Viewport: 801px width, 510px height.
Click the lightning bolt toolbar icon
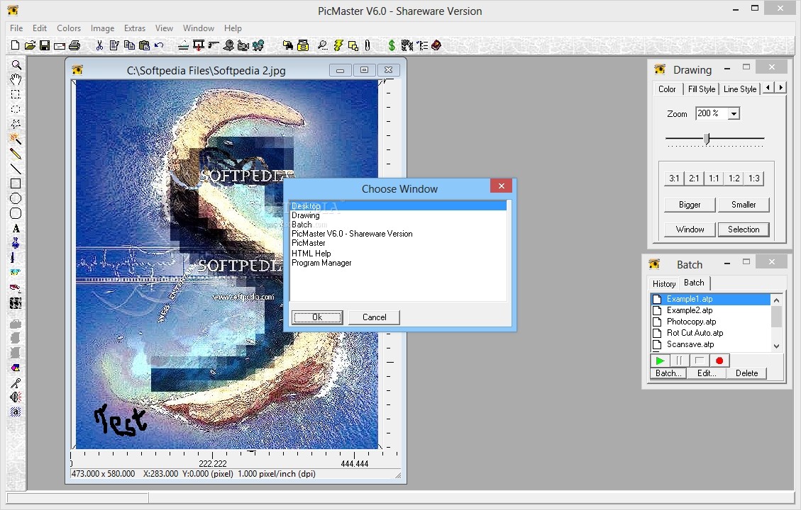point(338,45)
